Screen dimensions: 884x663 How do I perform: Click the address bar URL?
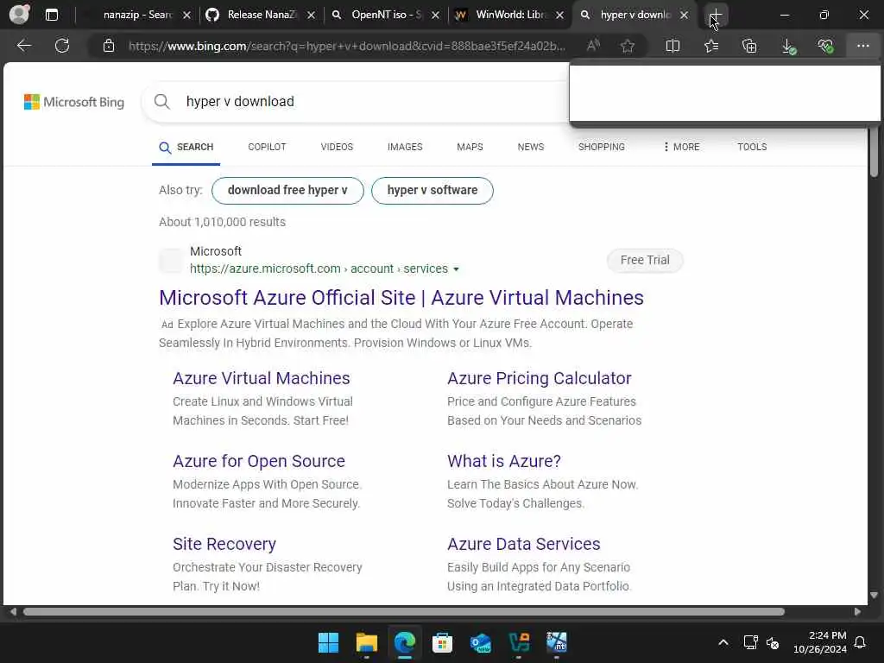[x=347, y=47]
